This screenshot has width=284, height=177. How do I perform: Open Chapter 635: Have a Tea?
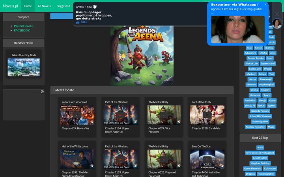click(x=75, y=128)
